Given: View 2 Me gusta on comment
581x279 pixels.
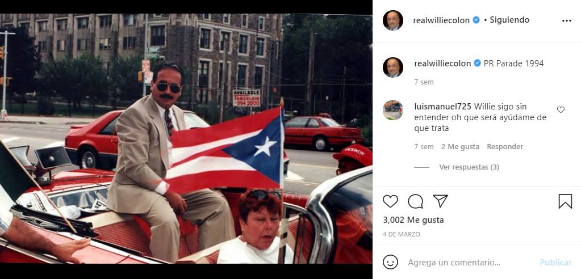Looking at the screenshot, I should point(460,147).
